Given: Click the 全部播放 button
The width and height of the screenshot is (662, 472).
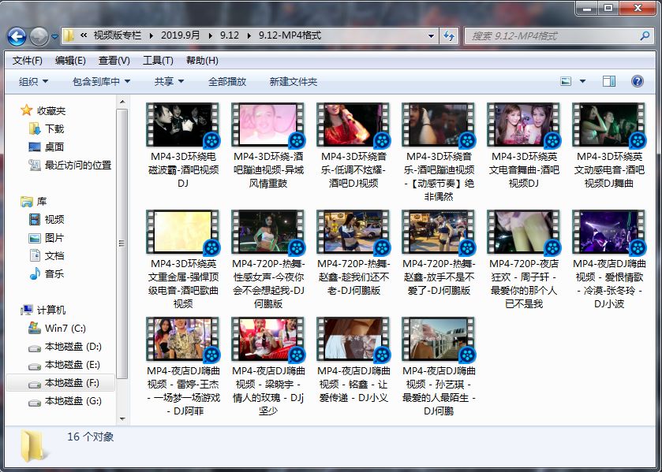Looking at the screenshot, I should point(227,81).
